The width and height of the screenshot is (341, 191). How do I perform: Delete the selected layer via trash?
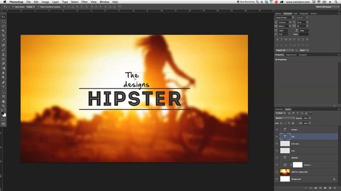[x=335, y=188]
